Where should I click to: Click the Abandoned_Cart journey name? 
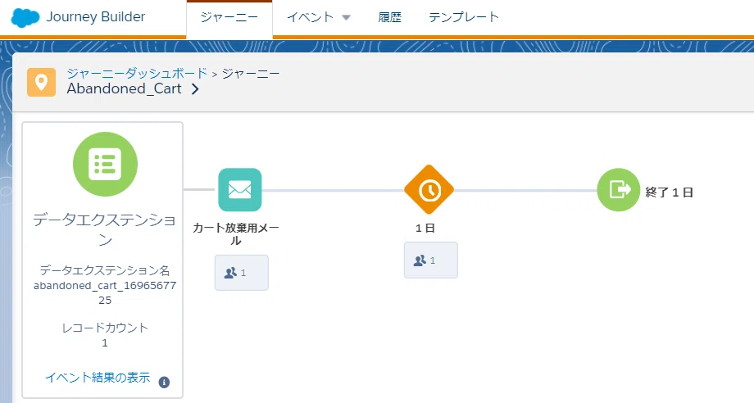[124, 88]
